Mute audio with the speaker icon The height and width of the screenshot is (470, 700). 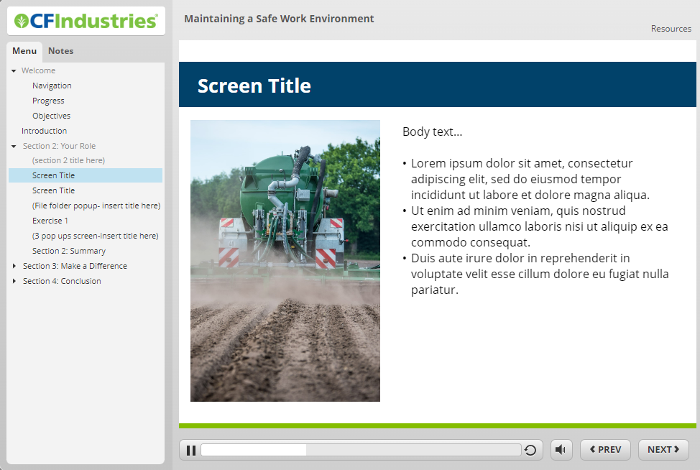click(561, 450)
